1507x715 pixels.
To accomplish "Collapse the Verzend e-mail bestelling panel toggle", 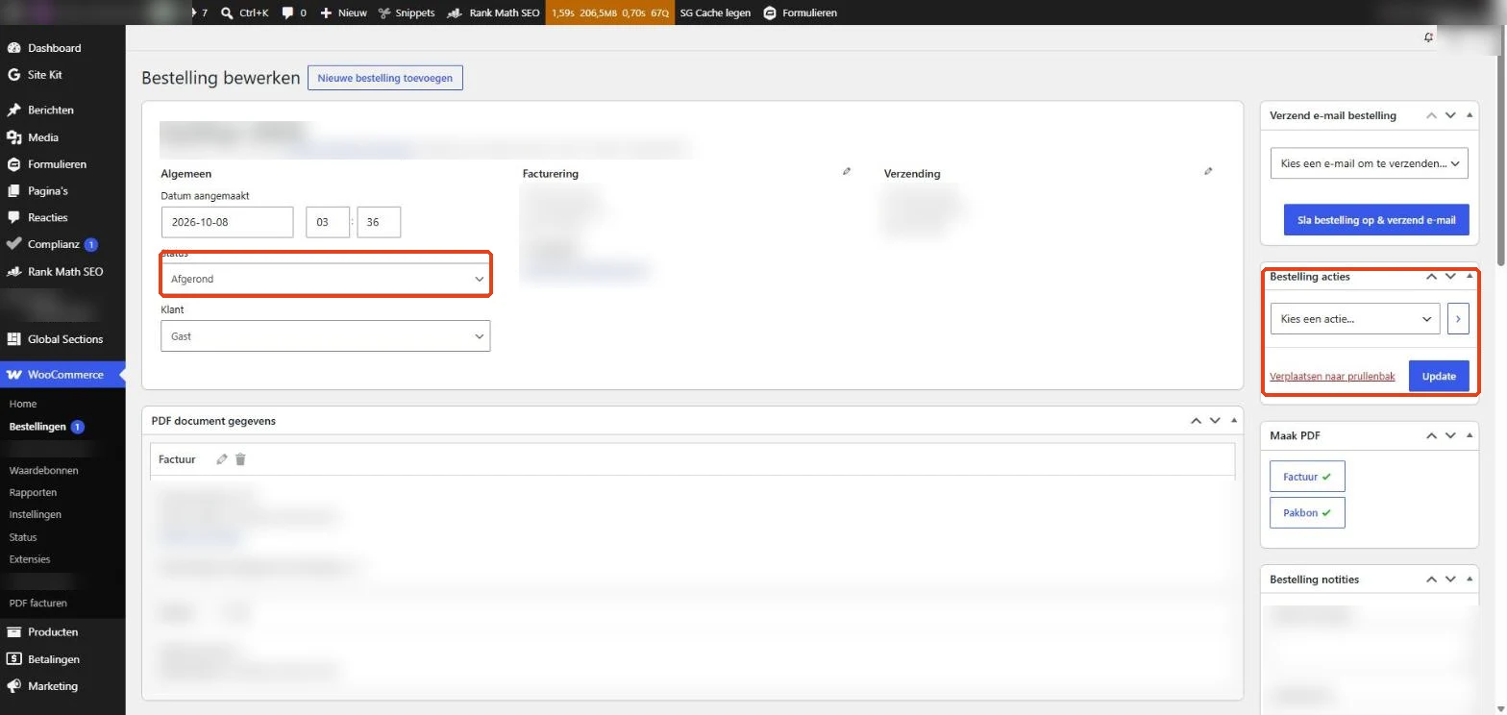I will pos(1470,115).
